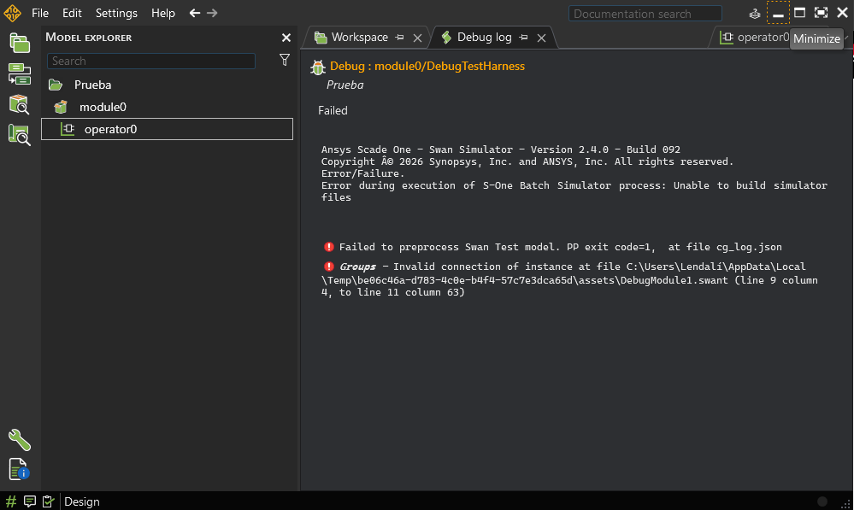Click the package search sidebar icon

tap(19, 104)
